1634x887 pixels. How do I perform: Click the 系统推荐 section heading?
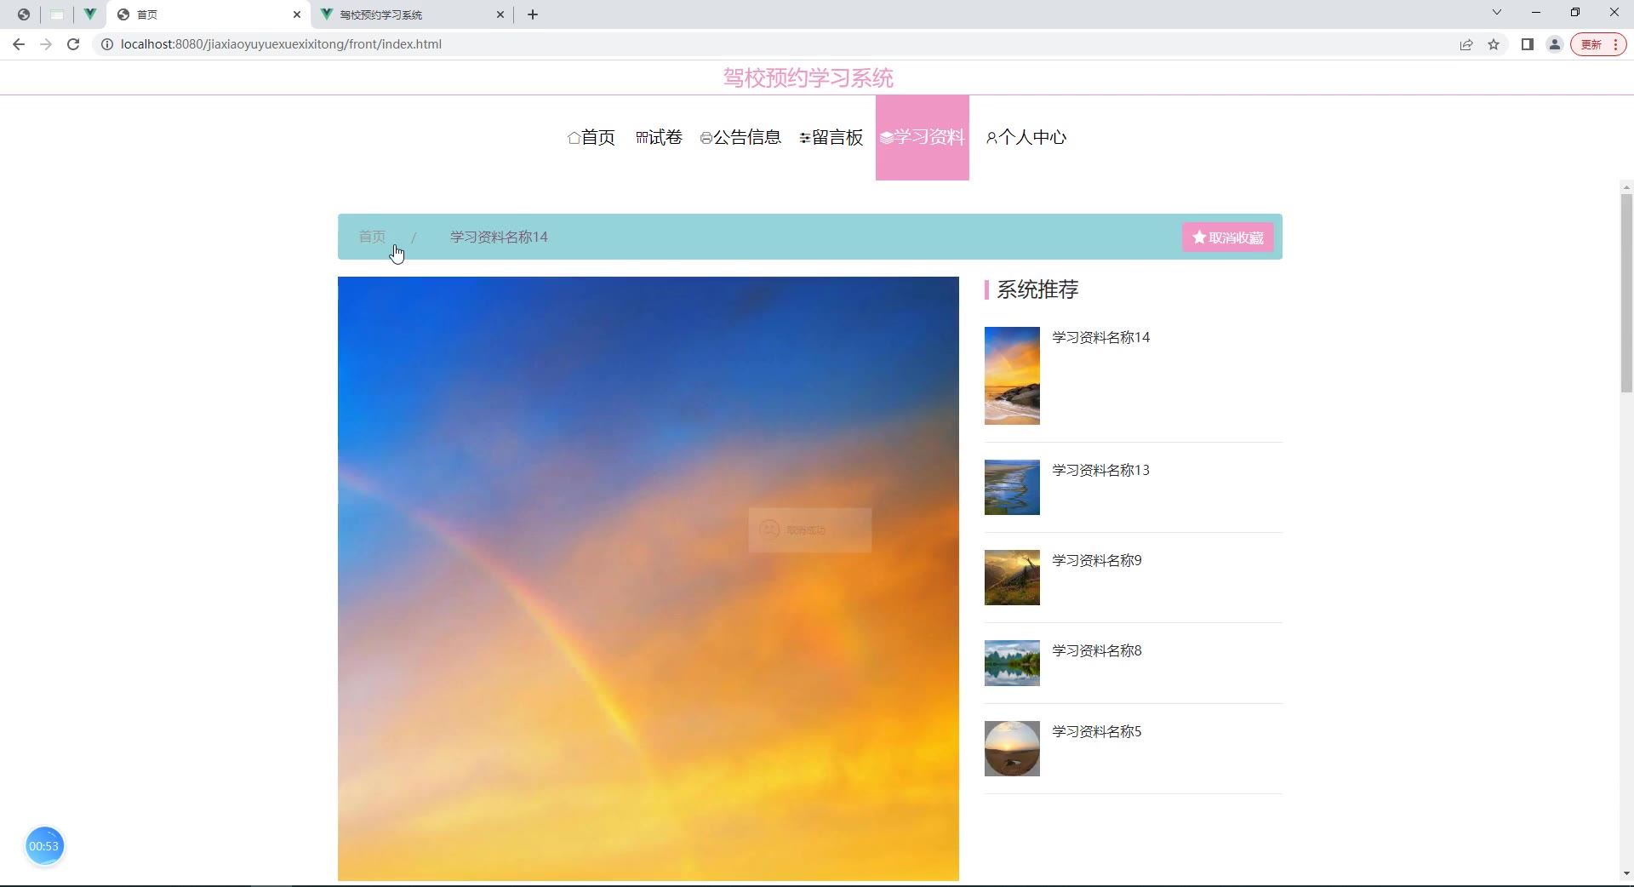point(1037,289)
